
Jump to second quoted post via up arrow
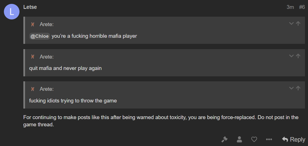coord(298,56)
